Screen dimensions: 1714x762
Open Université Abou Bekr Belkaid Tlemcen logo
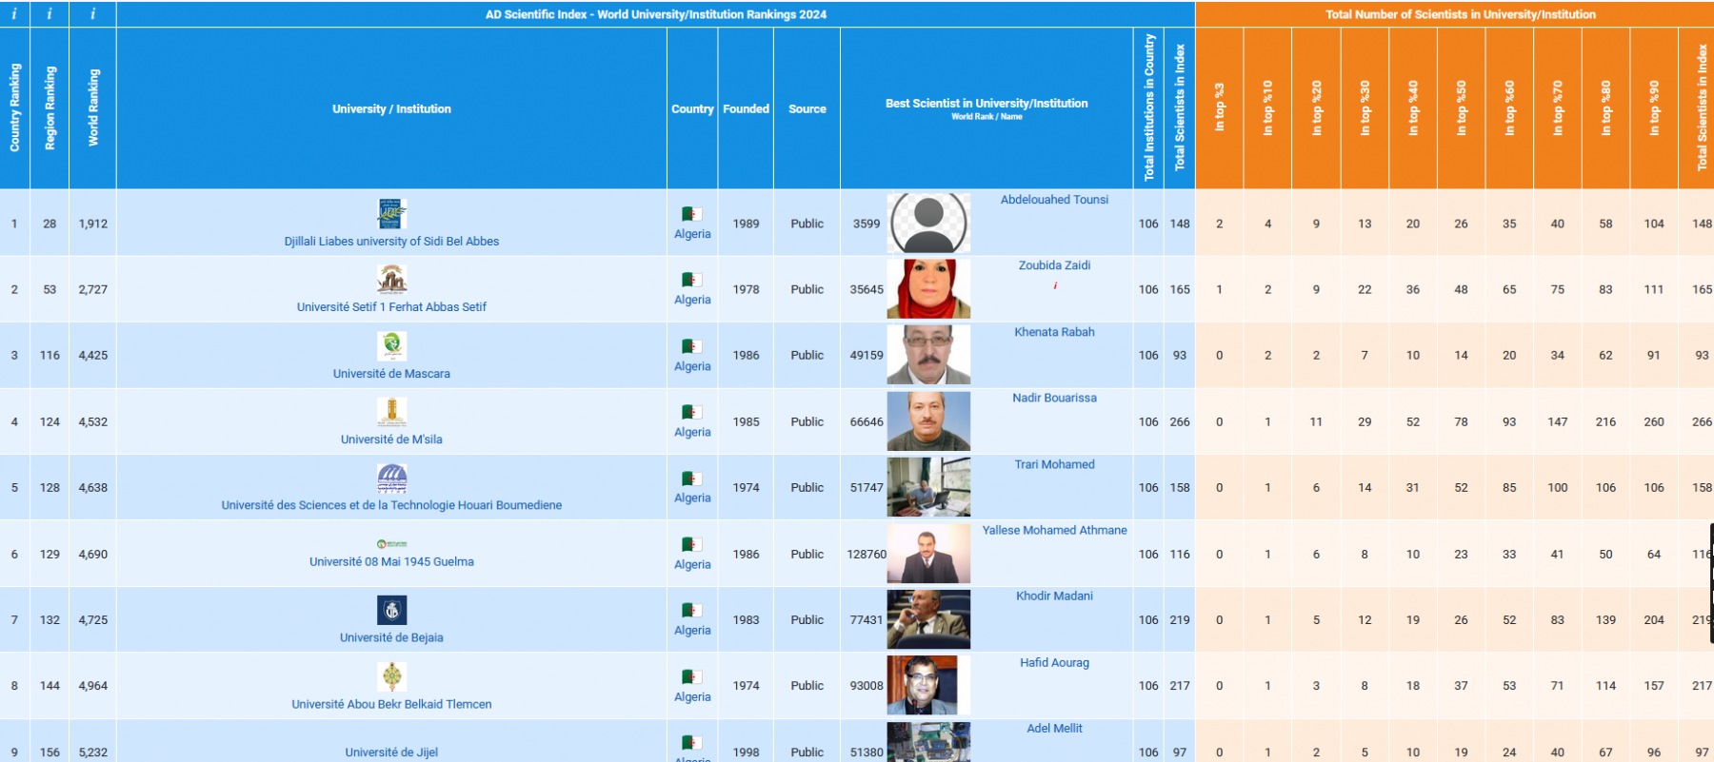(391, 676)
